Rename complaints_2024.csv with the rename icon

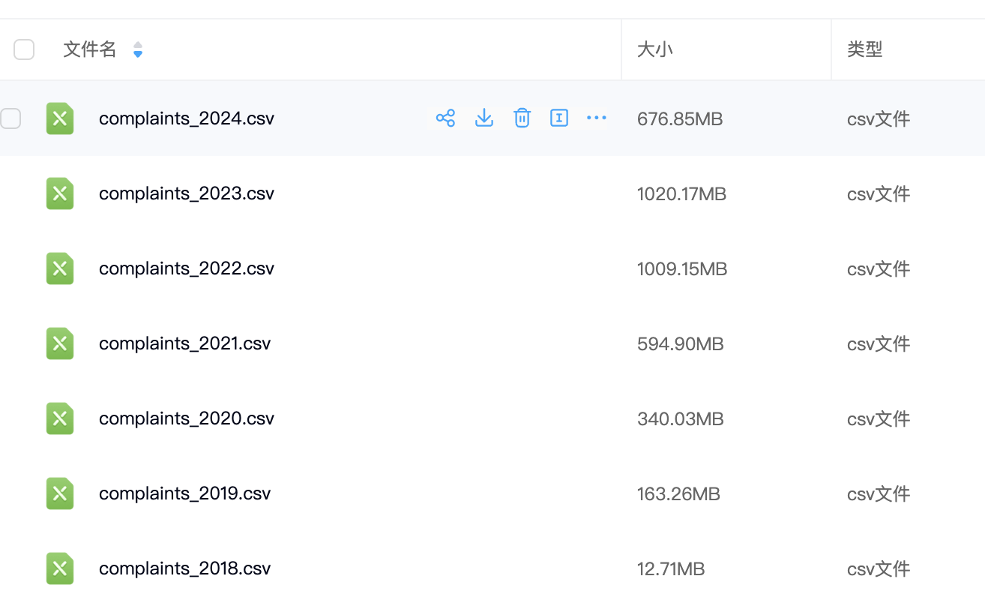click(x=559, y=118)
